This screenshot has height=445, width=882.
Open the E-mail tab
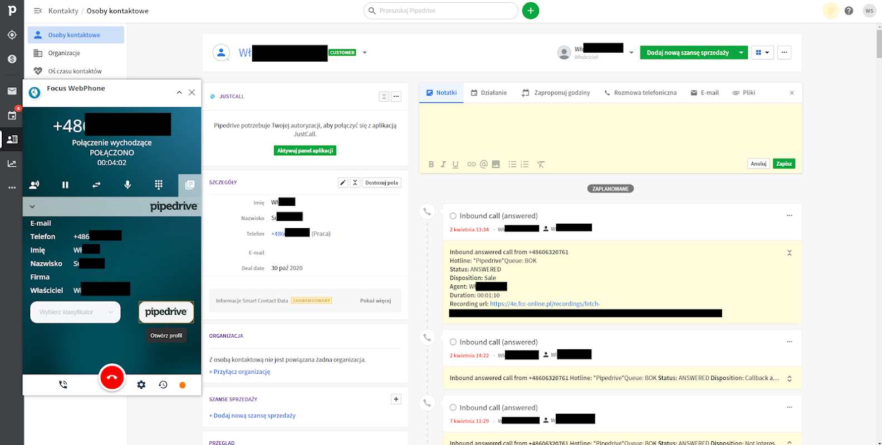704,93
